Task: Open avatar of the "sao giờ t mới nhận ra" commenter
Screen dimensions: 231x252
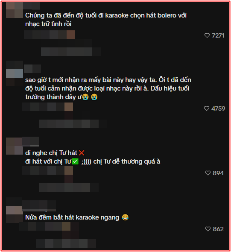Action: click(x=15, y=73)
